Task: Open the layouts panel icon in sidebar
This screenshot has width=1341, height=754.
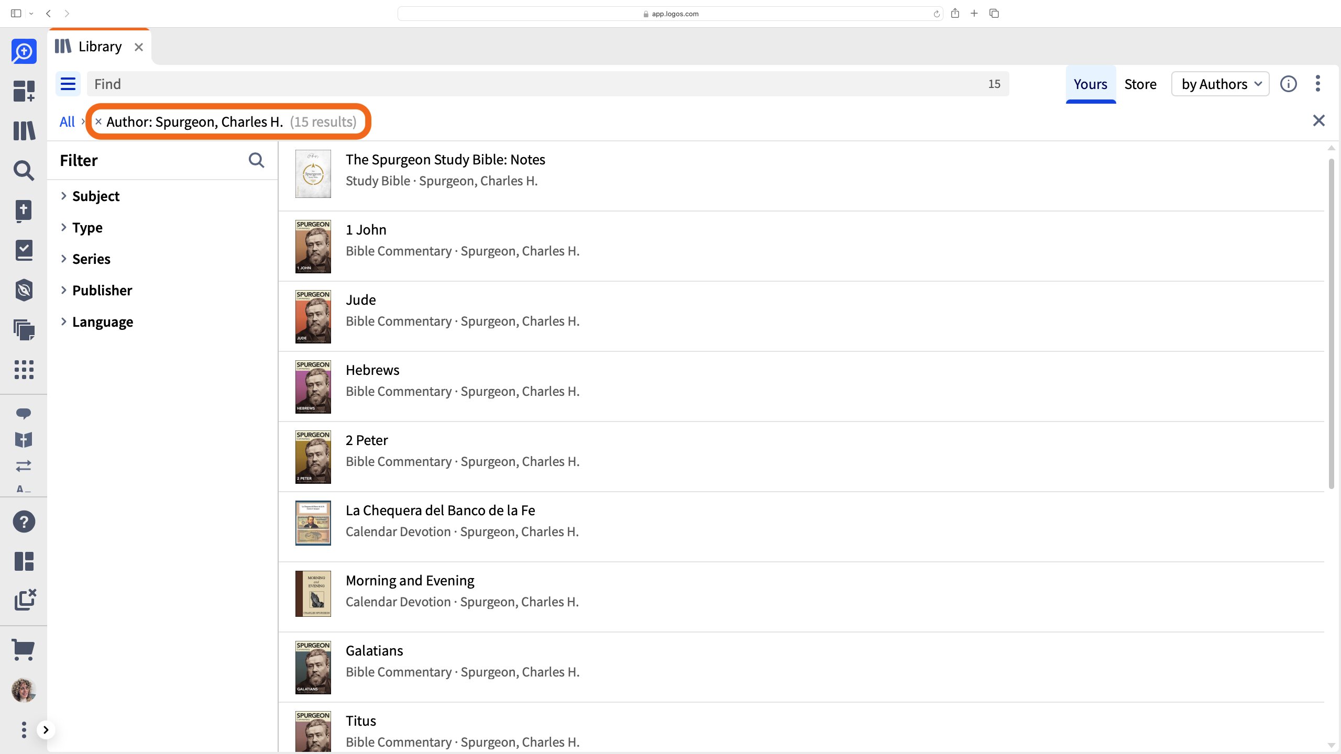Action: coord(24,561)
